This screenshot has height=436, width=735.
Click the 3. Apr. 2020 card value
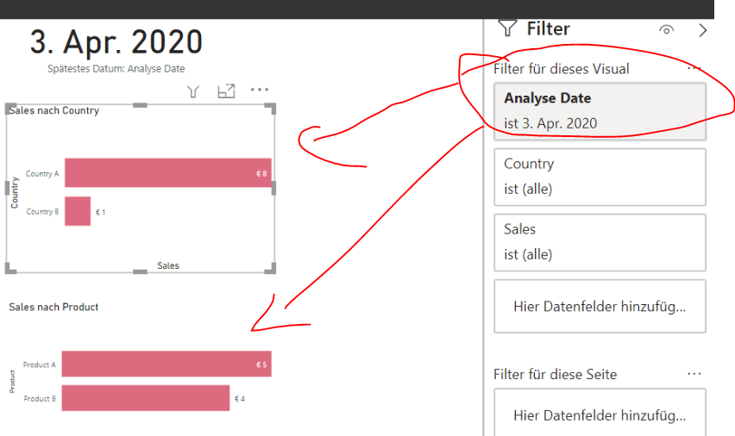[116, 41]
